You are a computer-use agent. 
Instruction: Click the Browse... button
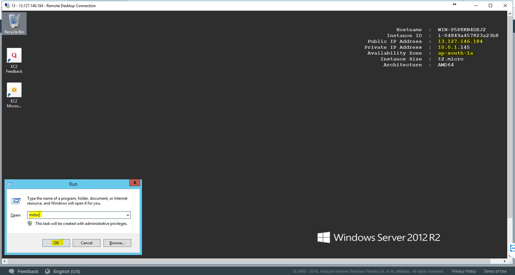117,243
